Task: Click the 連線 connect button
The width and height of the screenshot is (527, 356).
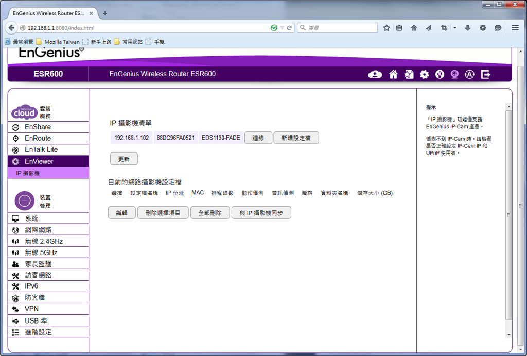Action: click(258, 138)
